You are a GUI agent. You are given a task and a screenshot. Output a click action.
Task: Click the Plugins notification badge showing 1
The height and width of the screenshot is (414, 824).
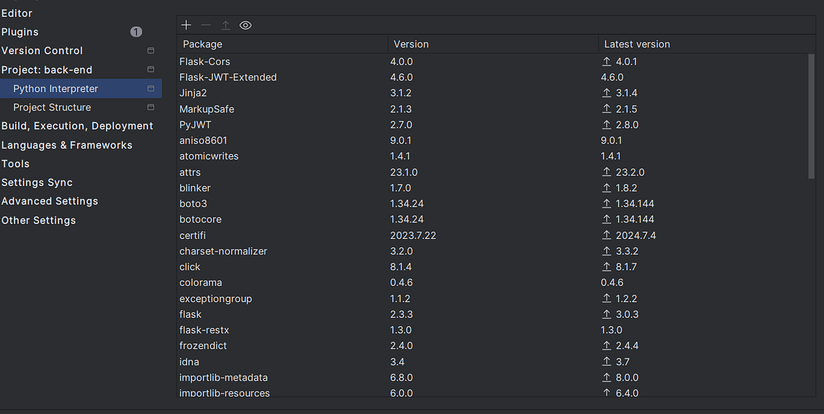tap(136, 32)
